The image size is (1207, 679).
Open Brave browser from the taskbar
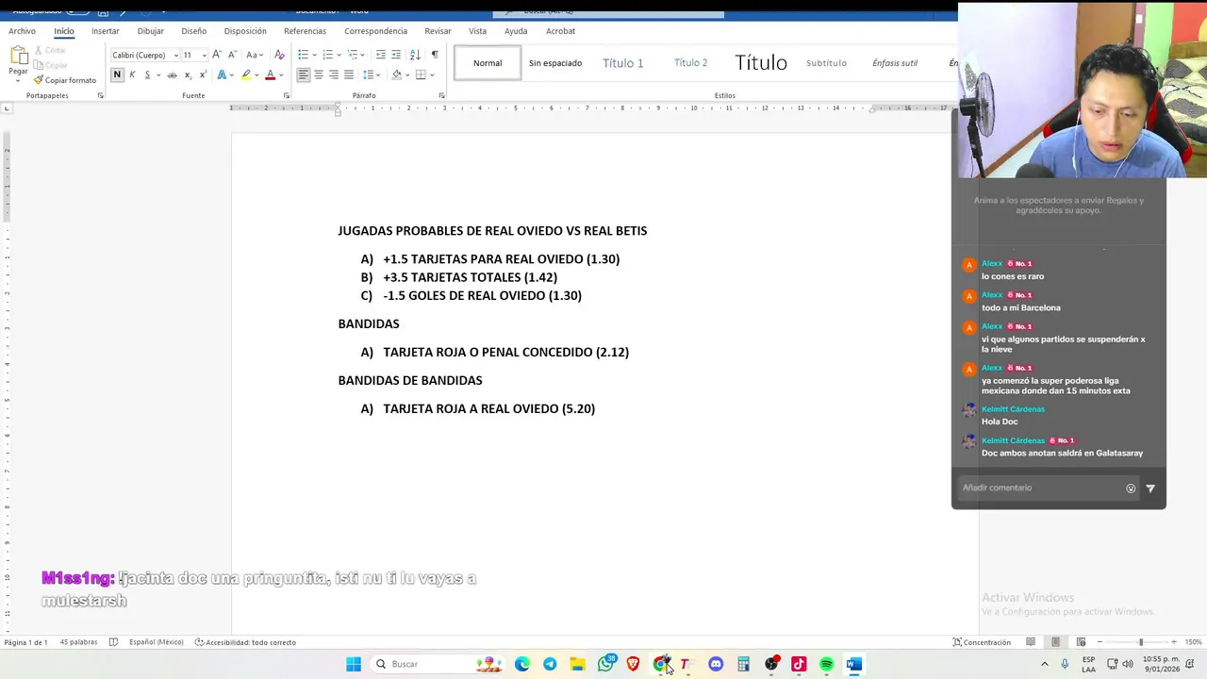(634, 664)
